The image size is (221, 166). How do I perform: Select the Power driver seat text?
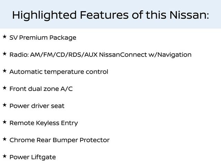click(37, 106)
